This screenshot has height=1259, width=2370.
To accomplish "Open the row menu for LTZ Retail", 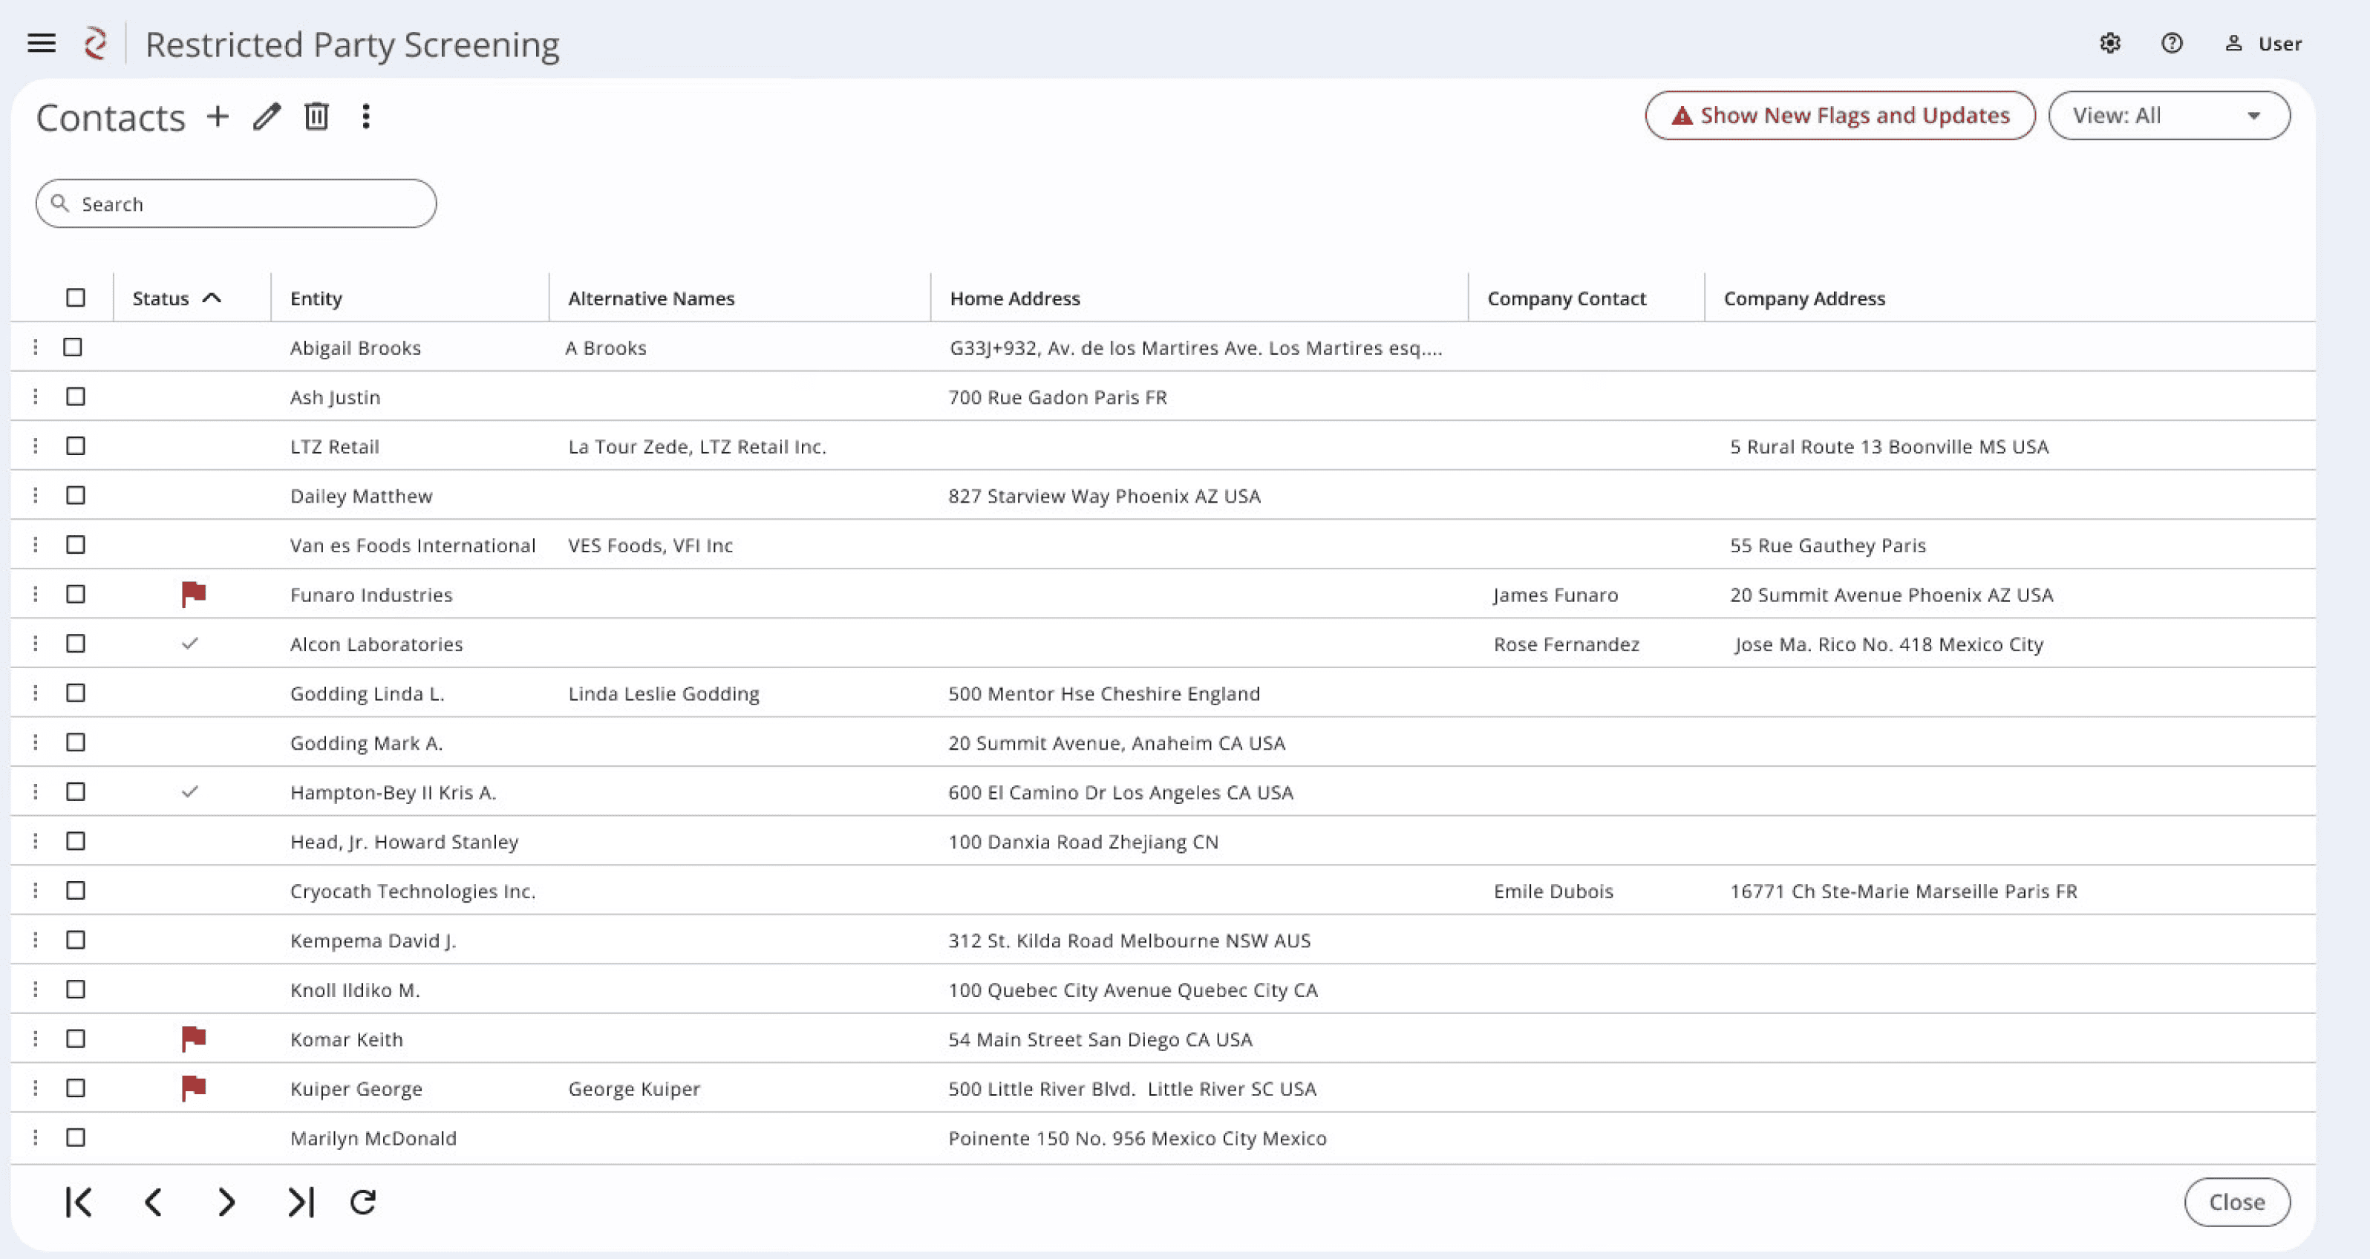I will (x=35, y=446).
